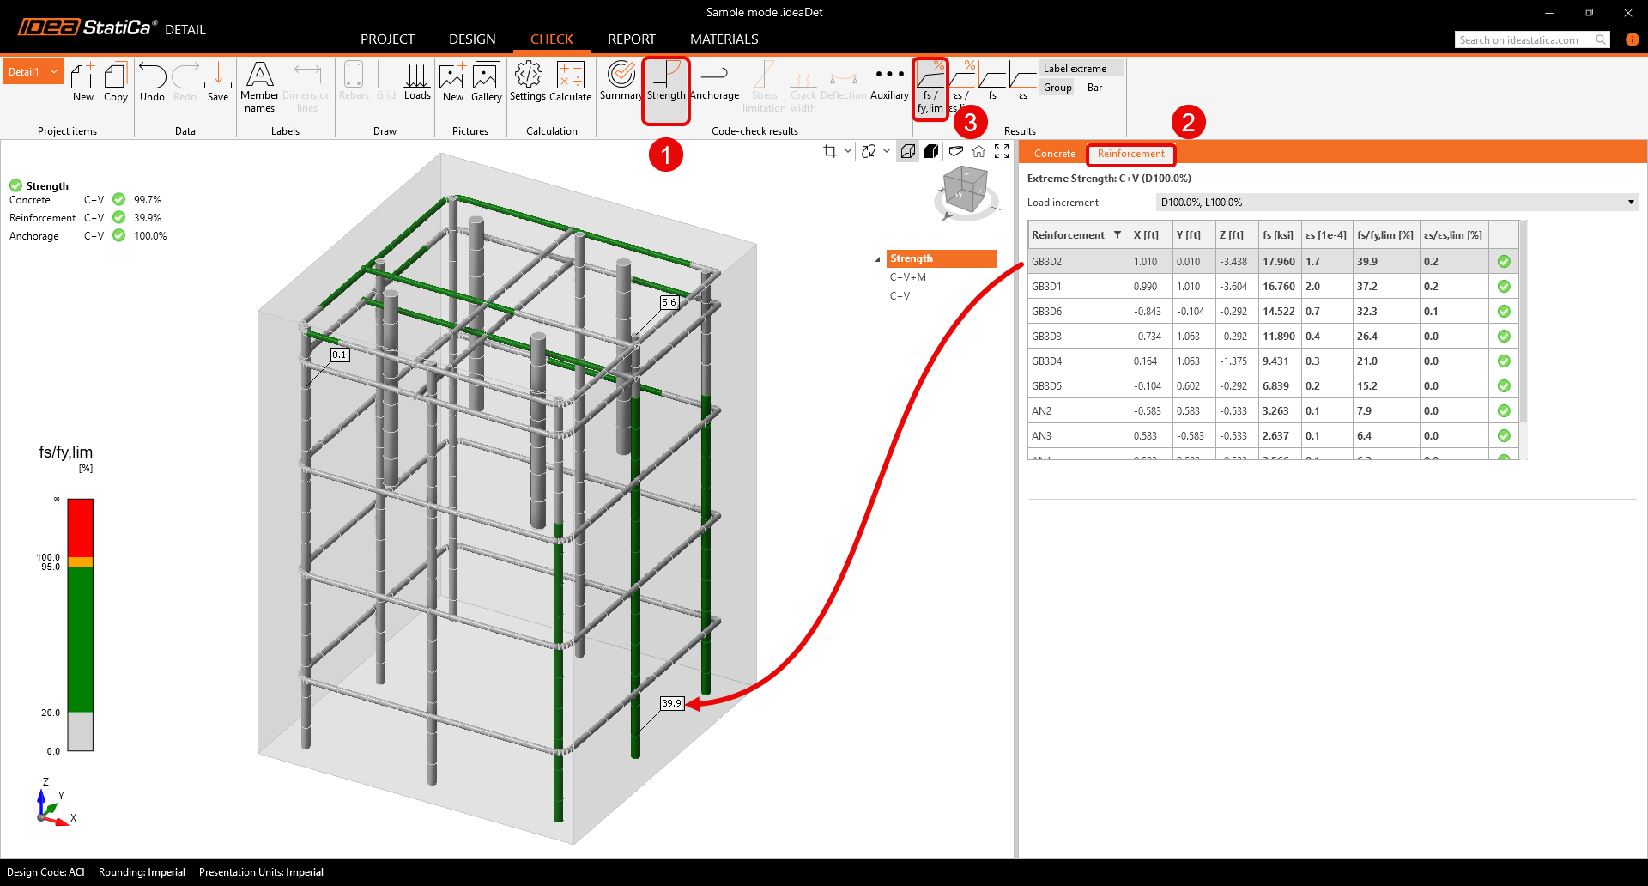1648x886 pixels.
Task: Open the Load increment dropdown
Action: pyautogui.click(x=1630, y=202)
